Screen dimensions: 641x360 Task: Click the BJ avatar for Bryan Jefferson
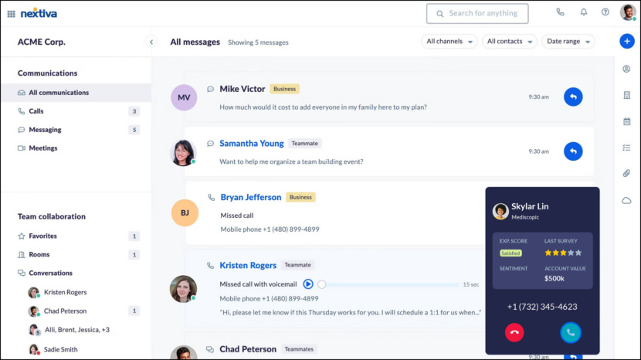click(x=185, y=212)
